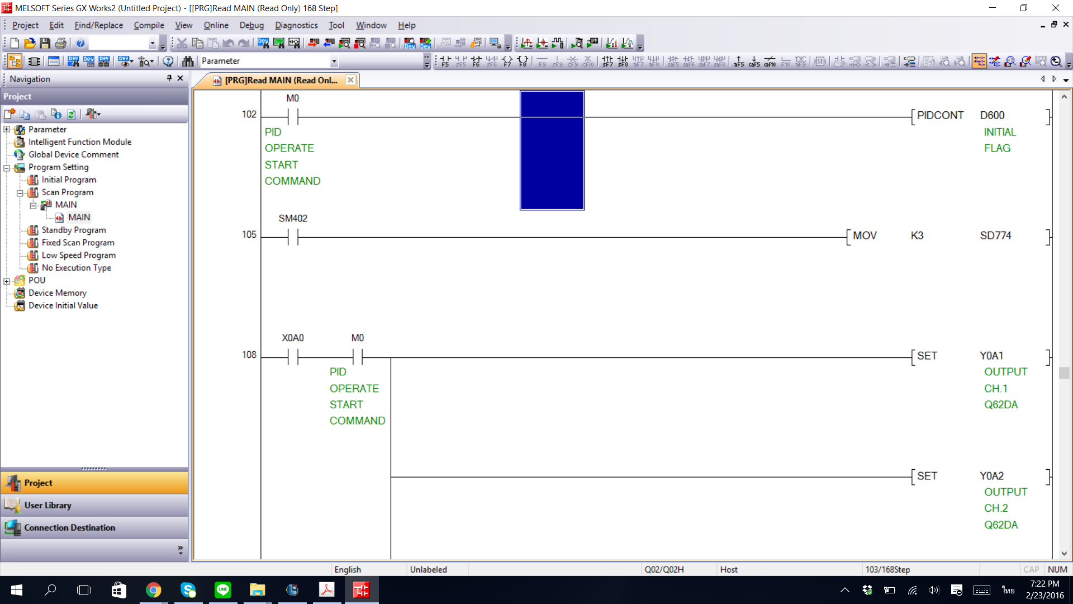Viewport: 1073px width, 604px height.
Task: Switch to the Project navigation pane
Action: tap(94, 483)
